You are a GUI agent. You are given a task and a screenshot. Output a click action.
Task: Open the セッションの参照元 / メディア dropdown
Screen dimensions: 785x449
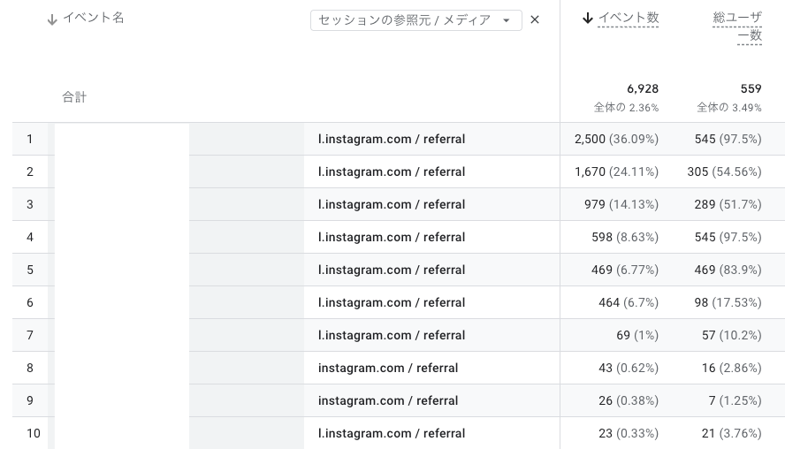click(x=408, y=20)
